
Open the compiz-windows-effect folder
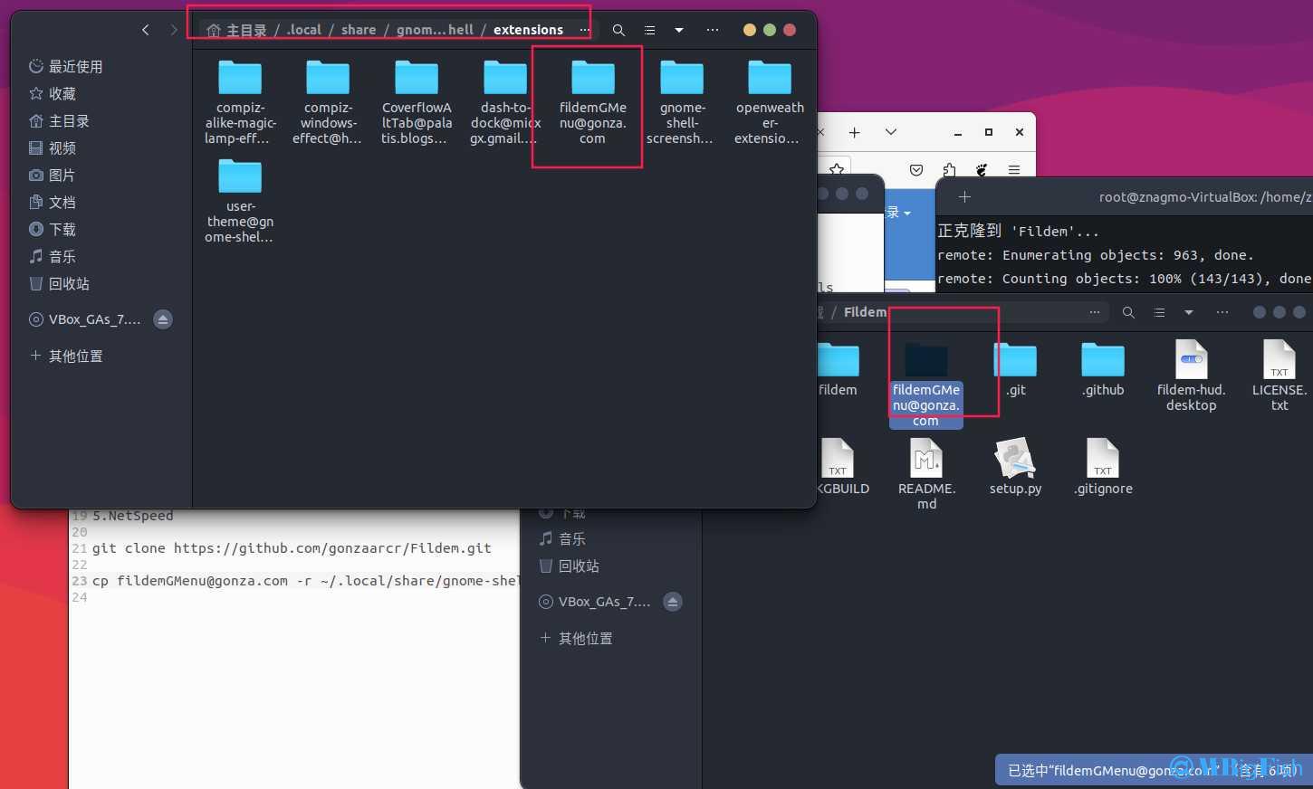point(328,102)
